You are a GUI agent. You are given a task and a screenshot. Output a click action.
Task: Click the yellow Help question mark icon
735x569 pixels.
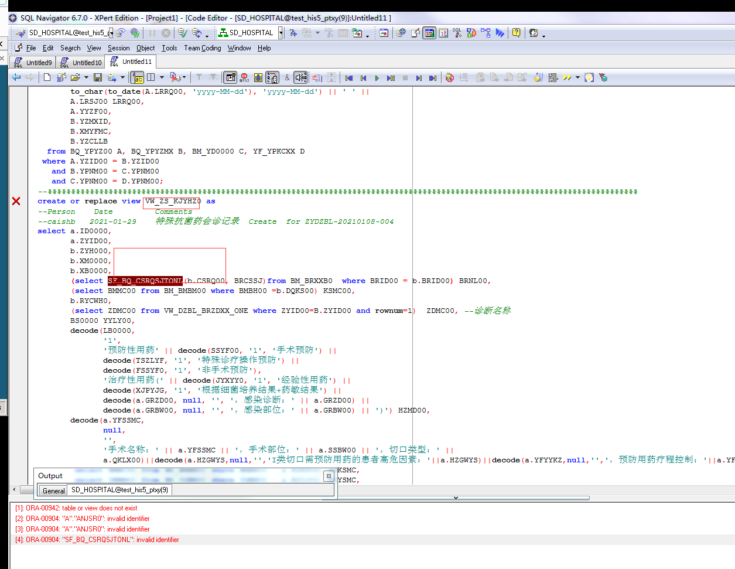pyautogui.click(x=516, y=33)
